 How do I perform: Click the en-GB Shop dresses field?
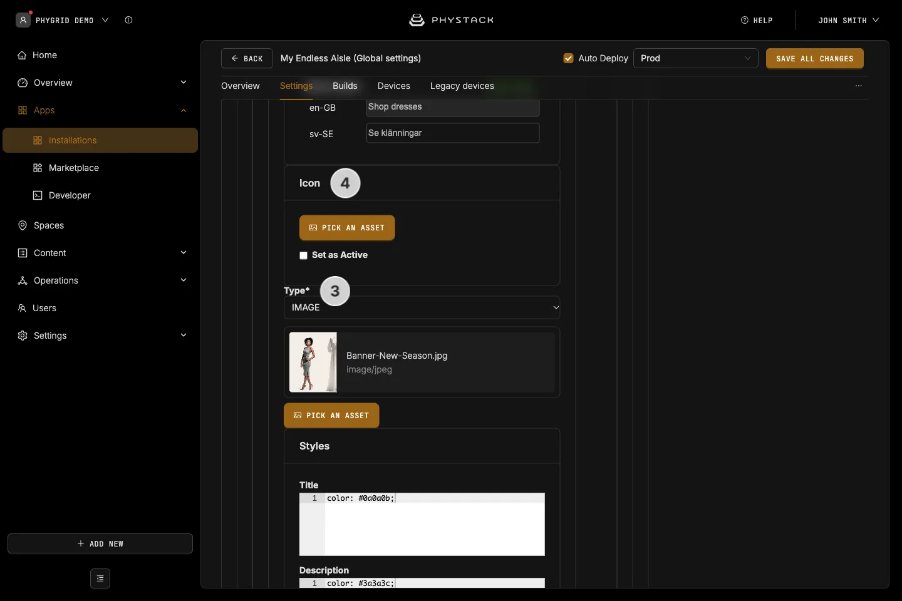point(453,107)
